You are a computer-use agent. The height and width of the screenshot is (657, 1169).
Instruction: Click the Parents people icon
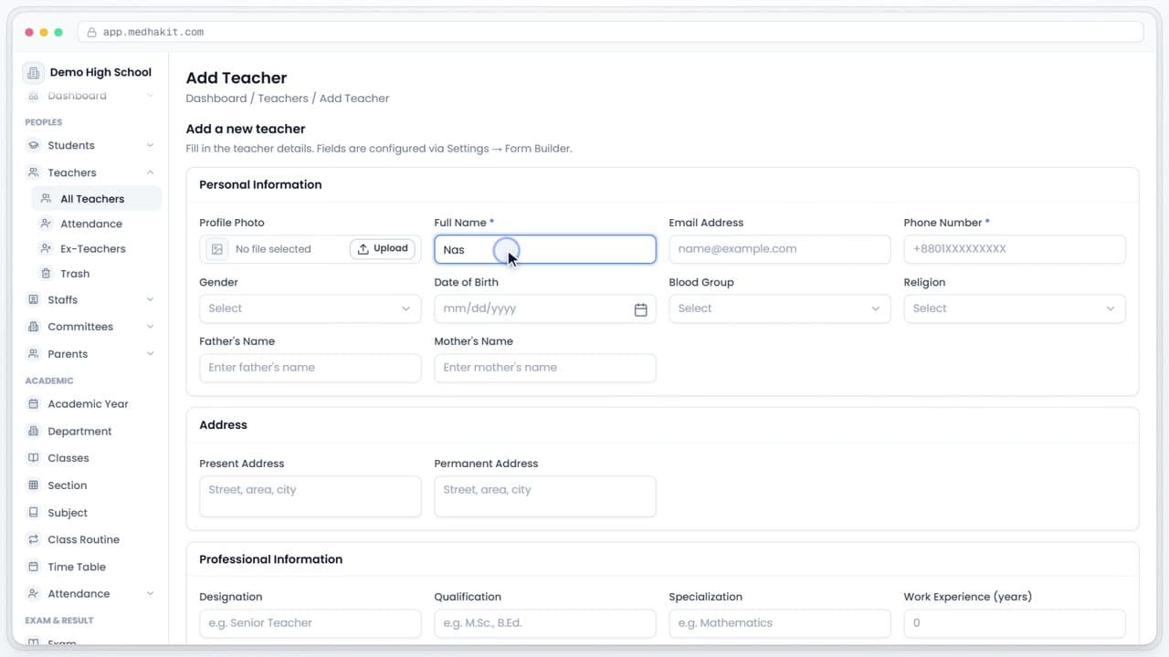point(34,354)
